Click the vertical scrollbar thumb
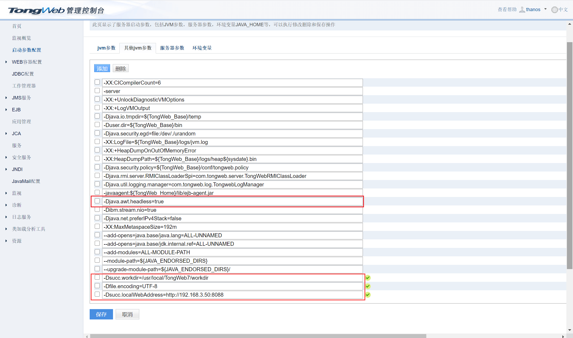The width and height of the screenshot is (573, 338). pyautogui.click(x=570, y=155)
